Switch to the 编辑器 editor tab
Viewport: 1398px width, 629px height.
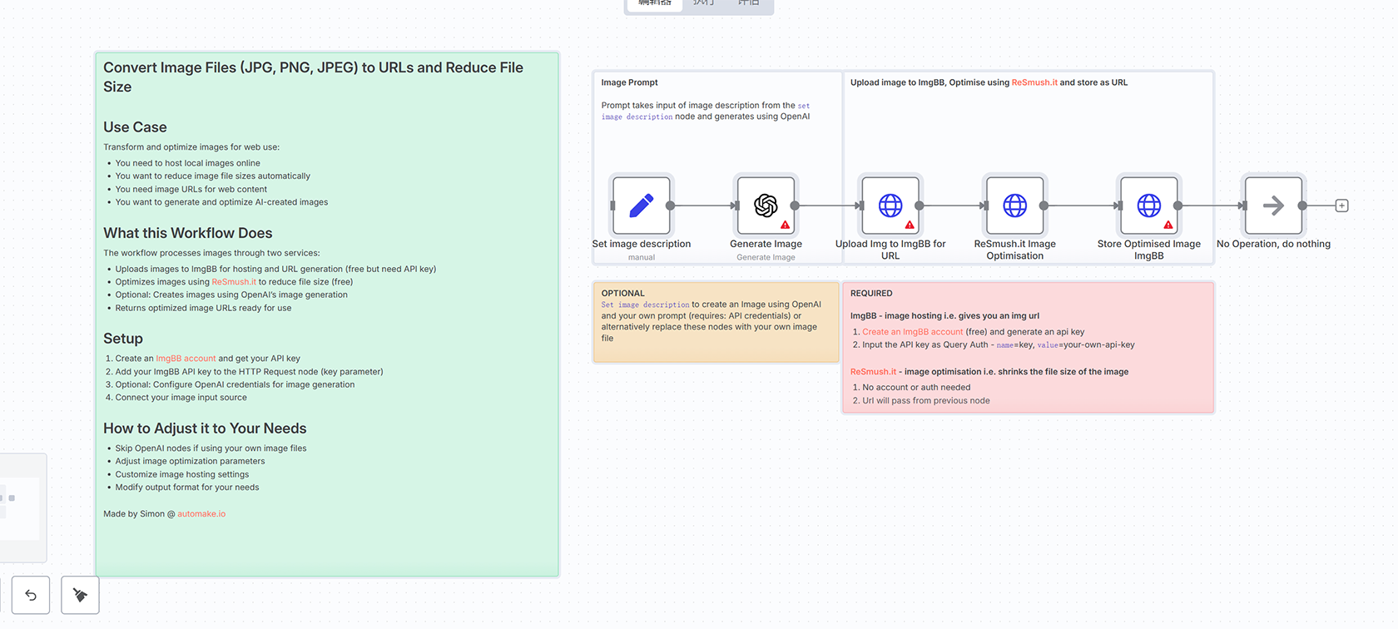point(654,3)
